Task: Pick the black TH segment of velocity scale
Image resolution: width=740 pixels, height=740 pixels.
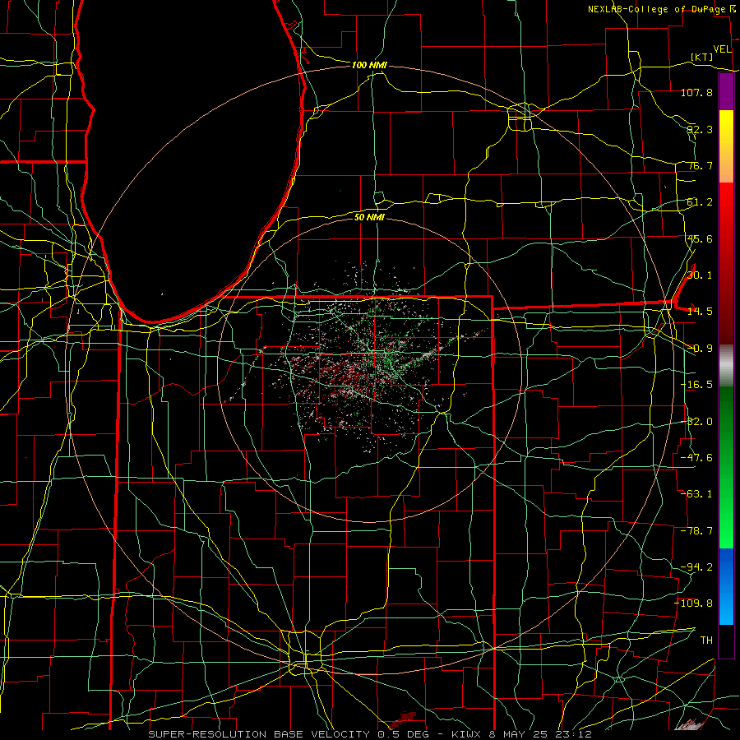Action: point(726,641)
